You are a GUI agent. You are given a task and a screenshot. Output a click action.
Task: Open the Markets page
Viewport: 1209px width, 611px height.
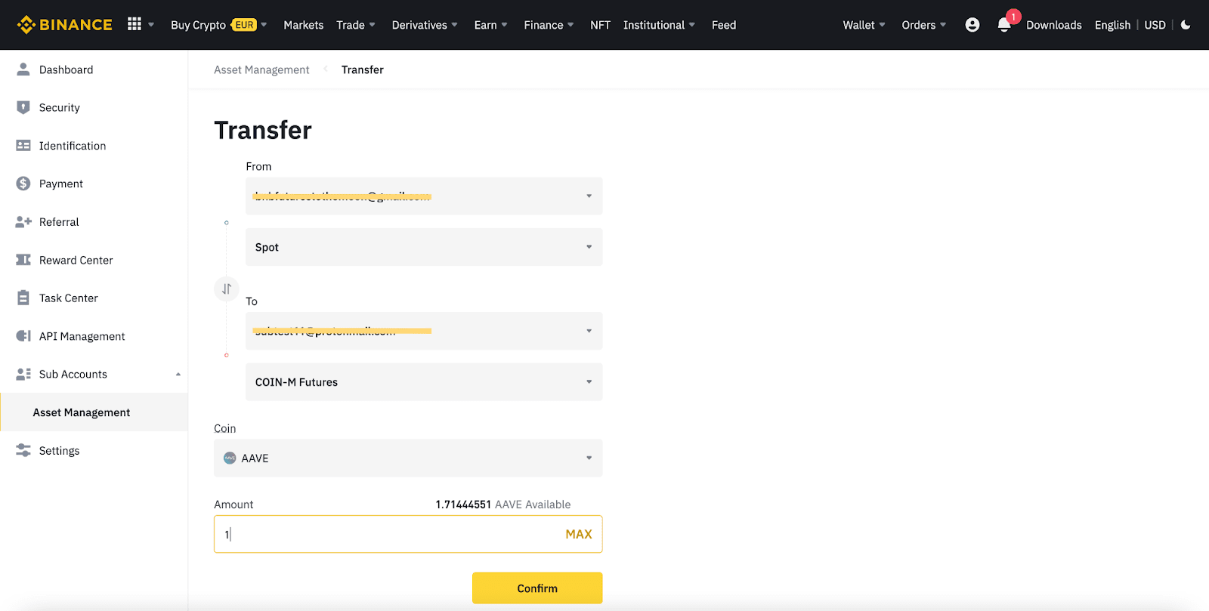pyautogui.click(x=303, y=25)
